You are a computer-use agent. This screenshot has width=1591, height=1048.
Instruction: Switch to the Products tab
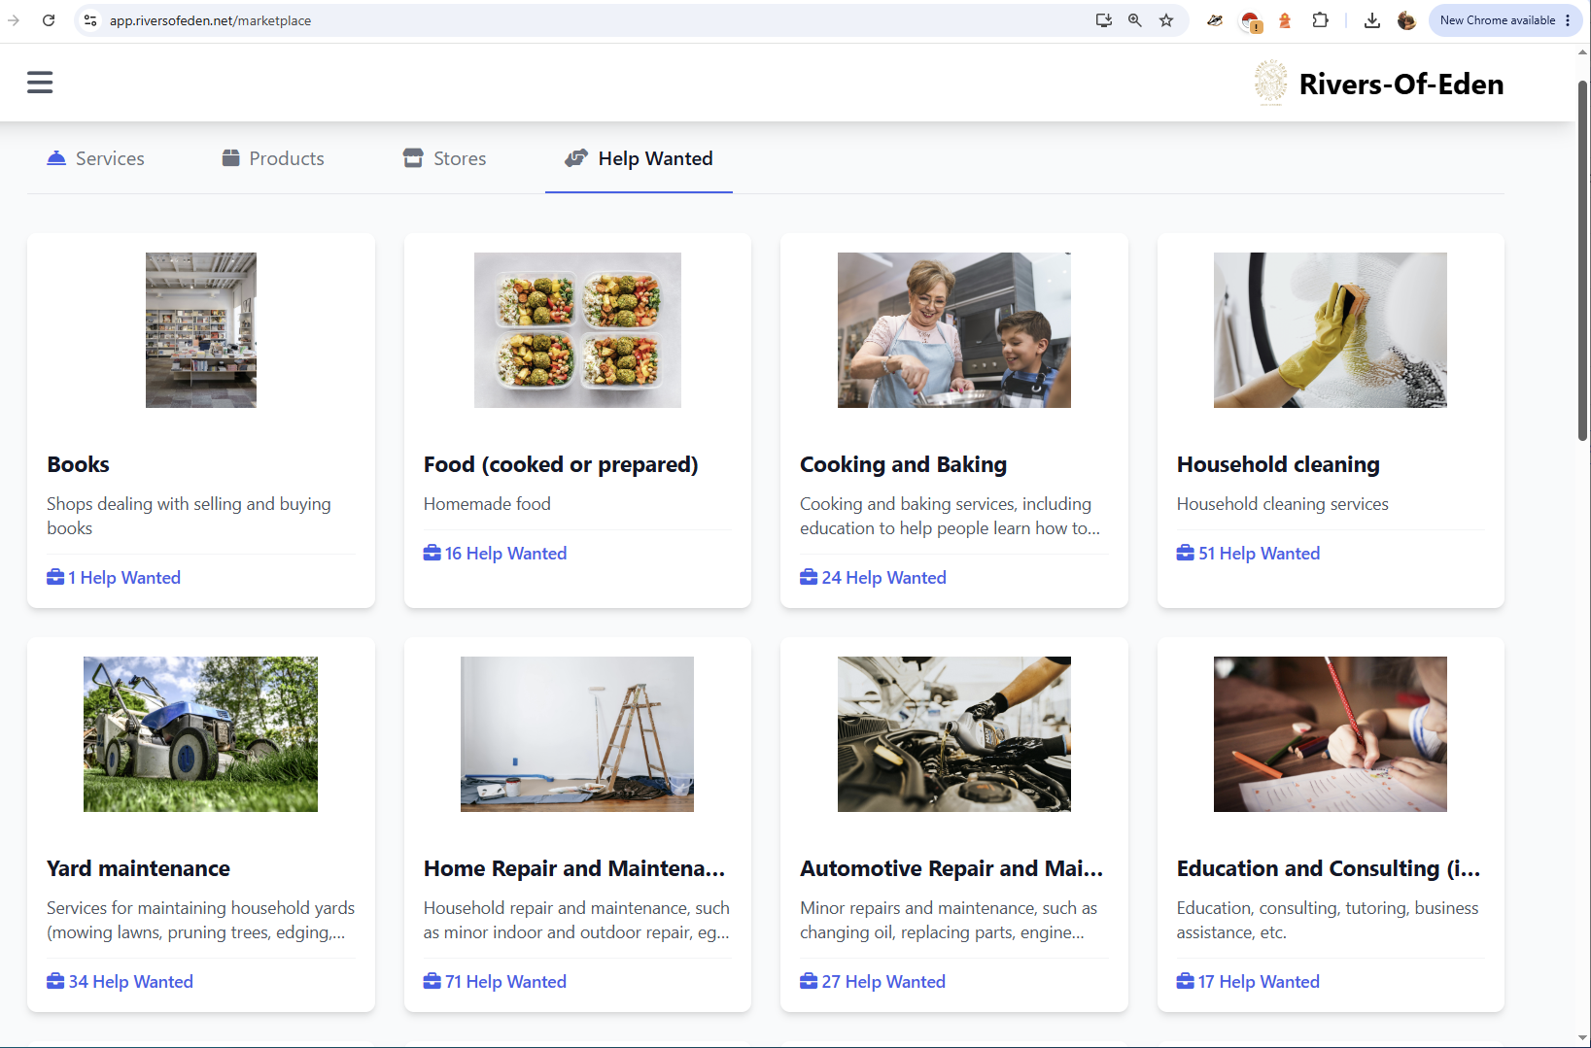tap(273, 158)
